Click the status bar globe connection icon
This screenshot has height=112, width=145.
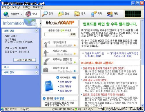point(2,109)
